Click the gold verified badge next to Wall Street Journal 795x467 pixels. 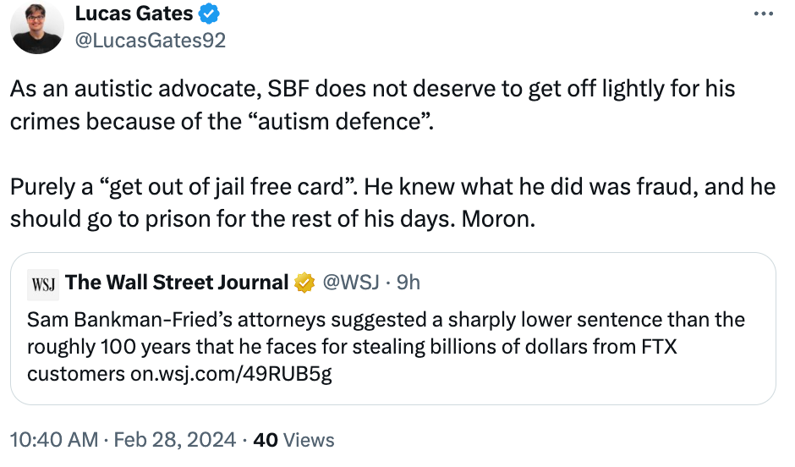tap(304, 283)
